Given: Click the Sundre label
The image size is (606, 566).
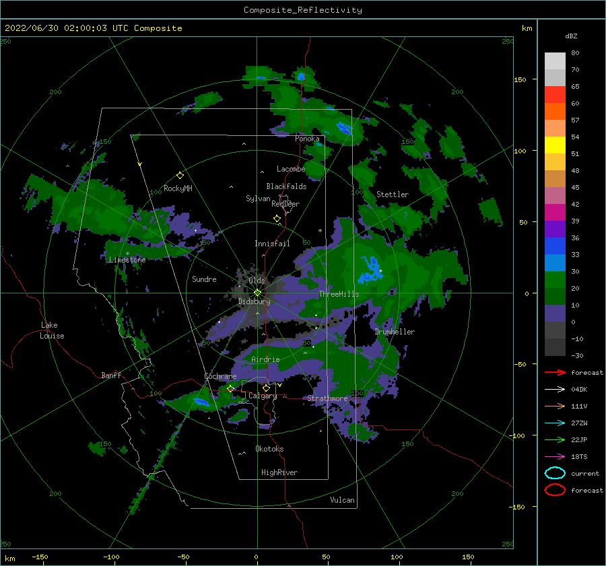Looking at the screenshot, I should point(204,279).
